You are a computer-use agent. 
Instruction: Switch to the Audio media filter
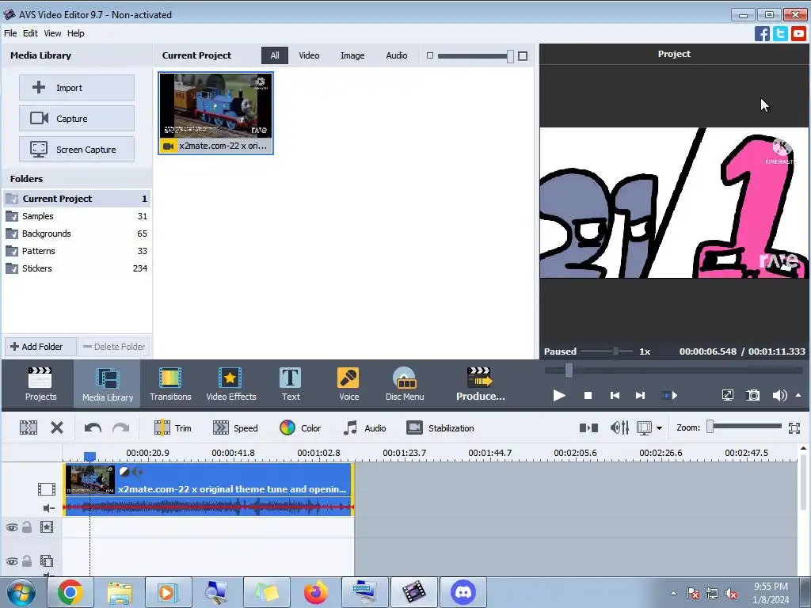coord(396,55)
